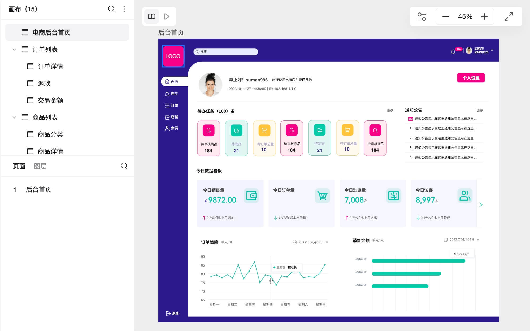Open the preview play icon in toolbar
530x331 pixels.
coord(166,16)
